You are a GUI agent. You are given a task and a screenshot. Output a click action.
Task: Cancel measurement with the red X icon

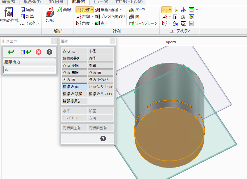[x=38, y=52]
